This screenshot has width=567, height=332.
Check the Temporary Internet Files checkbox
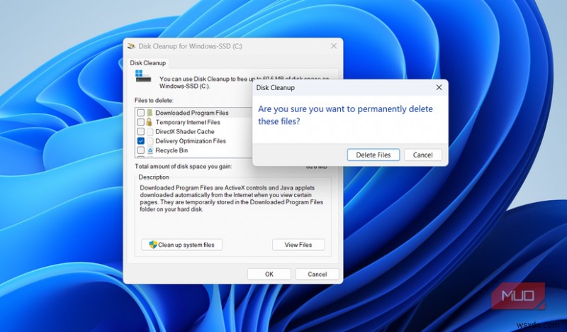point(141,122)
